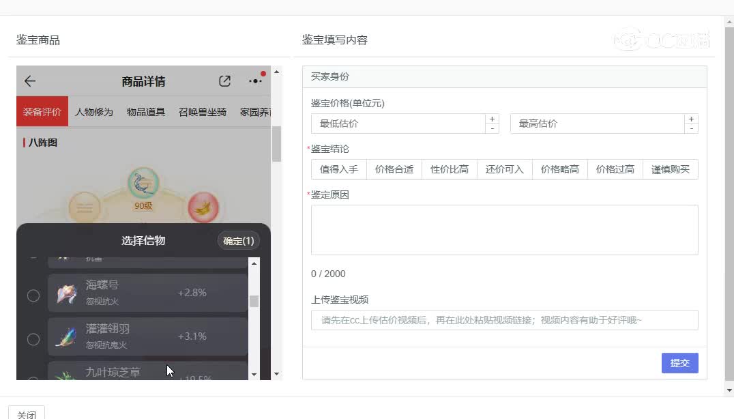Toggle the 值得入手 conclusion option
This screenshot has width=734, height=419.
pos(338,169)
